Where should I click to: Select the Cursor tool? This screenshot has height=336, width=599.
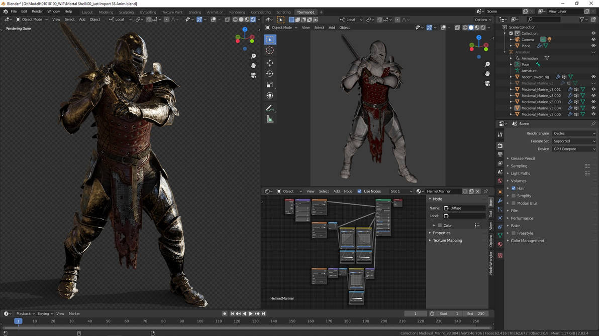(270, 50)
